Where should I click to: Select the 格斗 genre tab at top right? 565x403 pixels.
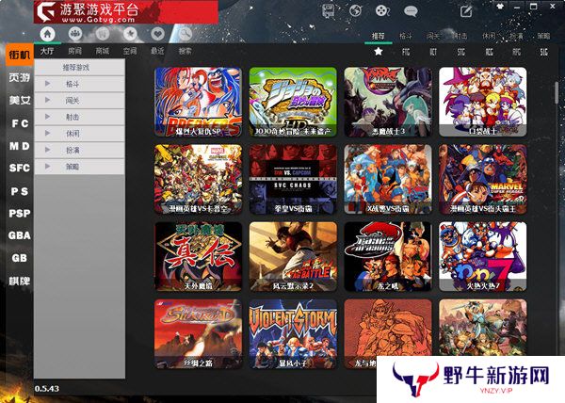tap(406, 36)
